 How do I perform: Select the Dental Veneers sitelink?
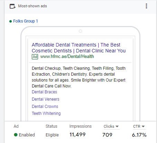coord(46,99)
